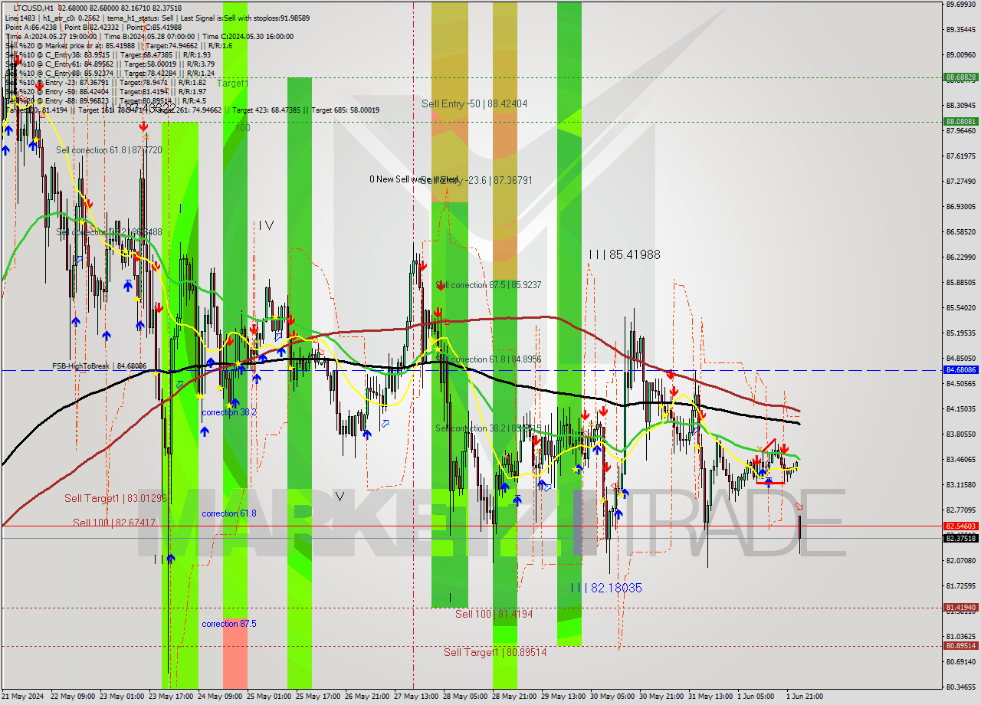
Task: Select the '0 New Sell wave started' label
Action: pos(414,179)
